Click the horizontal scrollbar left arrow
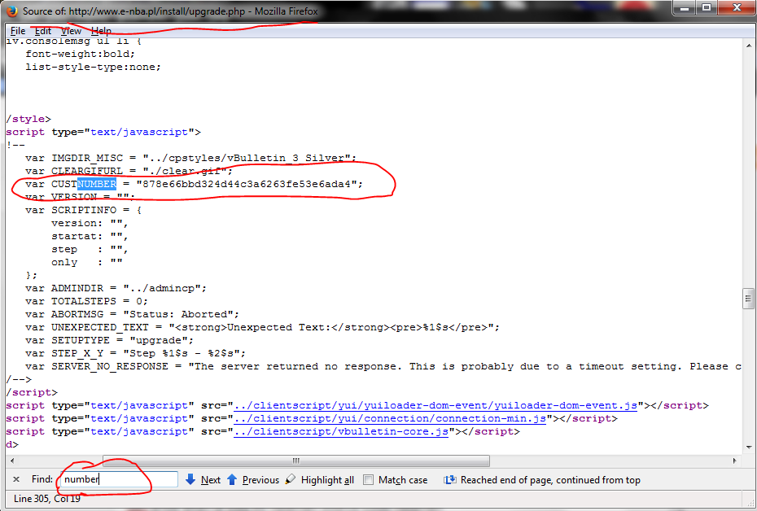Screen dimensions: 757x511 (12, 461)
